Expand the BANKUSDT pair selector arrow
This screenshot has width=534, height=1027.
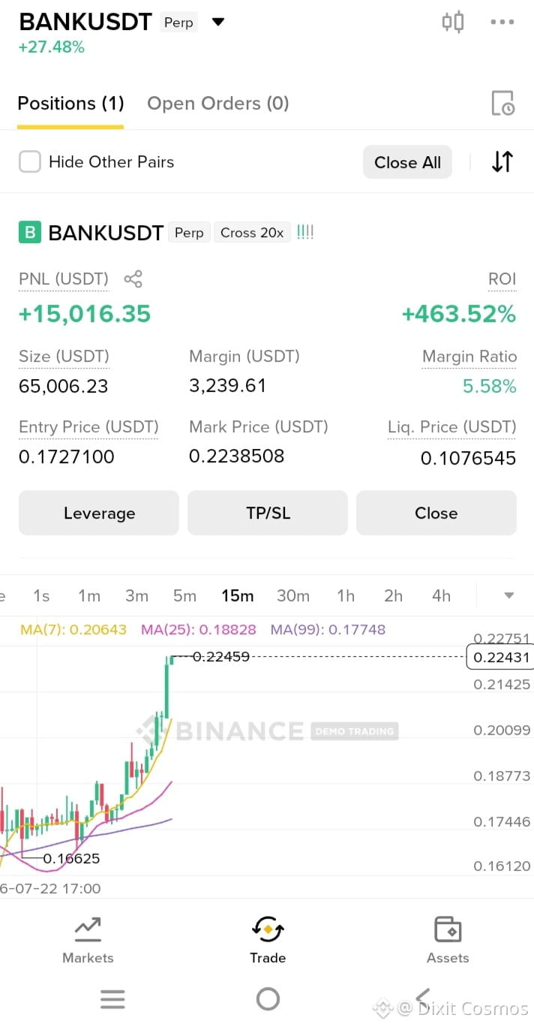pos(218,22)
